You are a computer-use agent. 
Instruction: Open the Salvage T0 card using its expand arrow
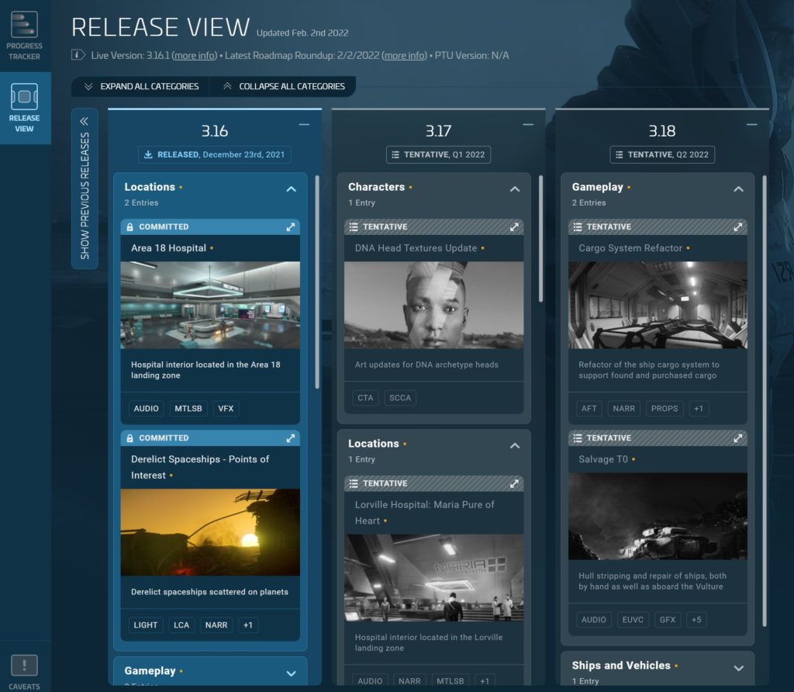pos(738,438)
